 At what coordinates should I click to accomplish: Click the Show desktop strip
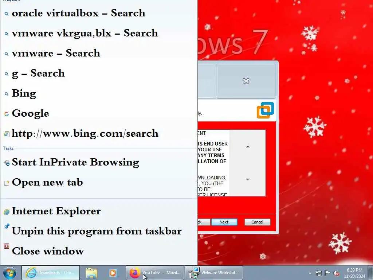point(370,273)
